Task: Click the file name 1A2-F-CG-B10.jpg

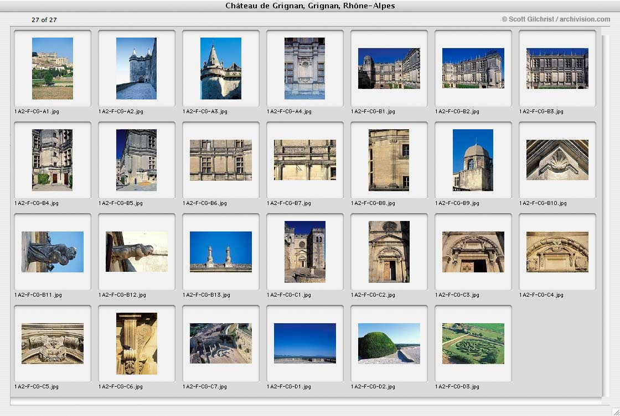Action: (543, 203)
